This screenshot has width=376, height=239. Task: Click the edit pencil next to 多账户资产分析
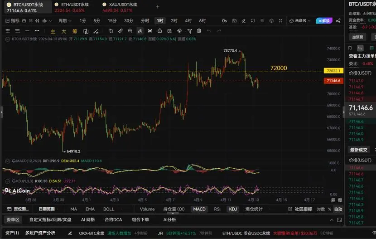(70, 233)
